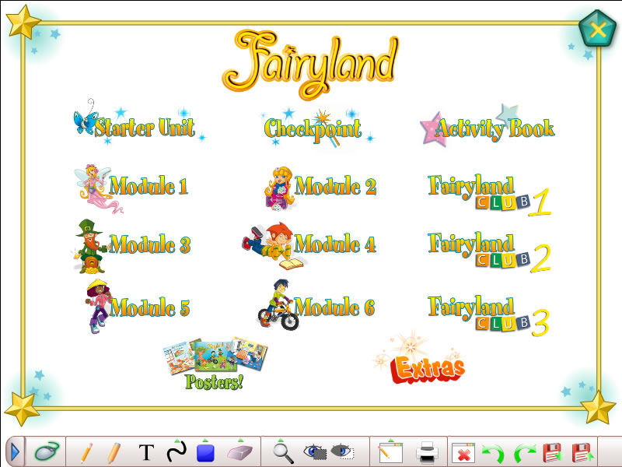Undo with the green left arrow
The image size is (622, 467).
click(x=490, y=452)
